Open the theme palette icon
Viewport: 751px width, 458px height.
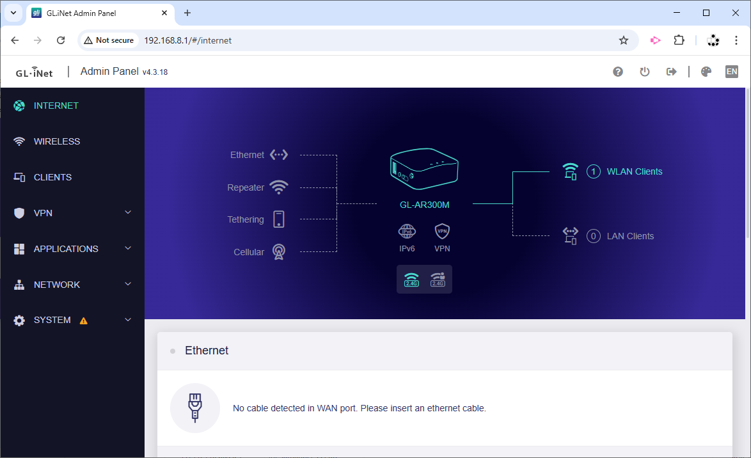[706, 72]
